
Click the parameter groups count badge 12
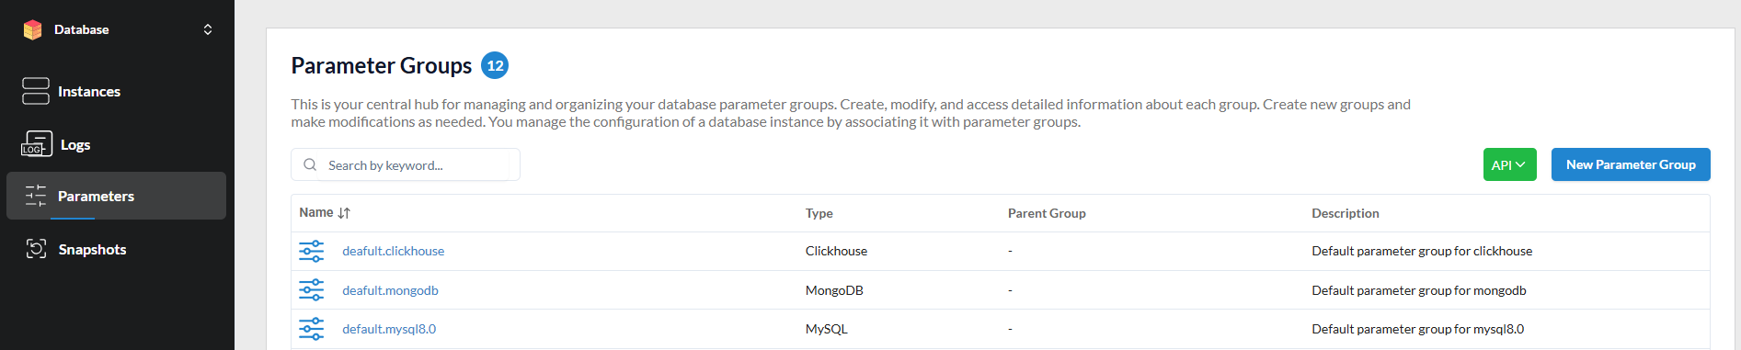click(495, 65)
